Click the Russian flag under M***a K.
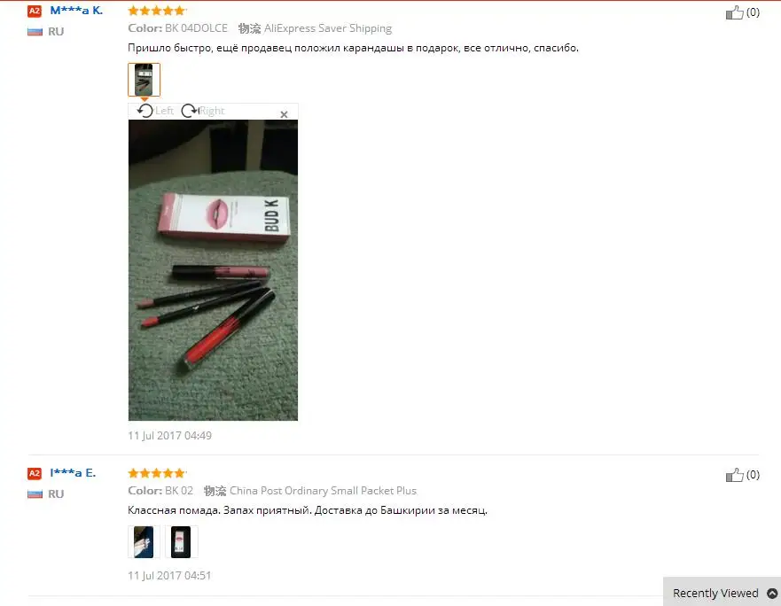Image resolution: width=781 pixels, height=606 pixels. [35, 32]
